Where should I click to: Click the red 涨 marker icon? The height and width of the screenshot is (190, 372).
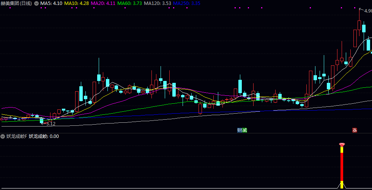(x=355, y=130)
